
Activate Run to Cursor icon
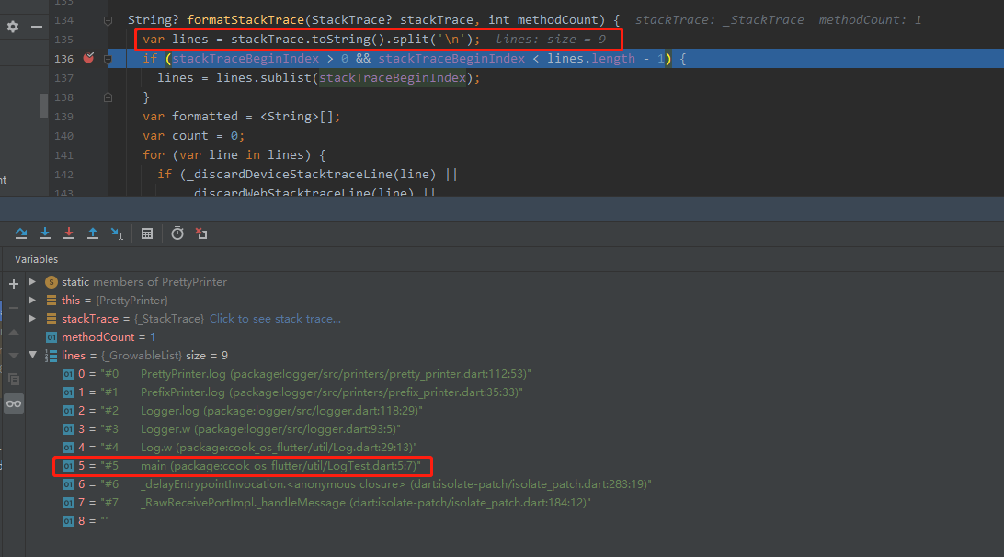[x=117, y=233]
